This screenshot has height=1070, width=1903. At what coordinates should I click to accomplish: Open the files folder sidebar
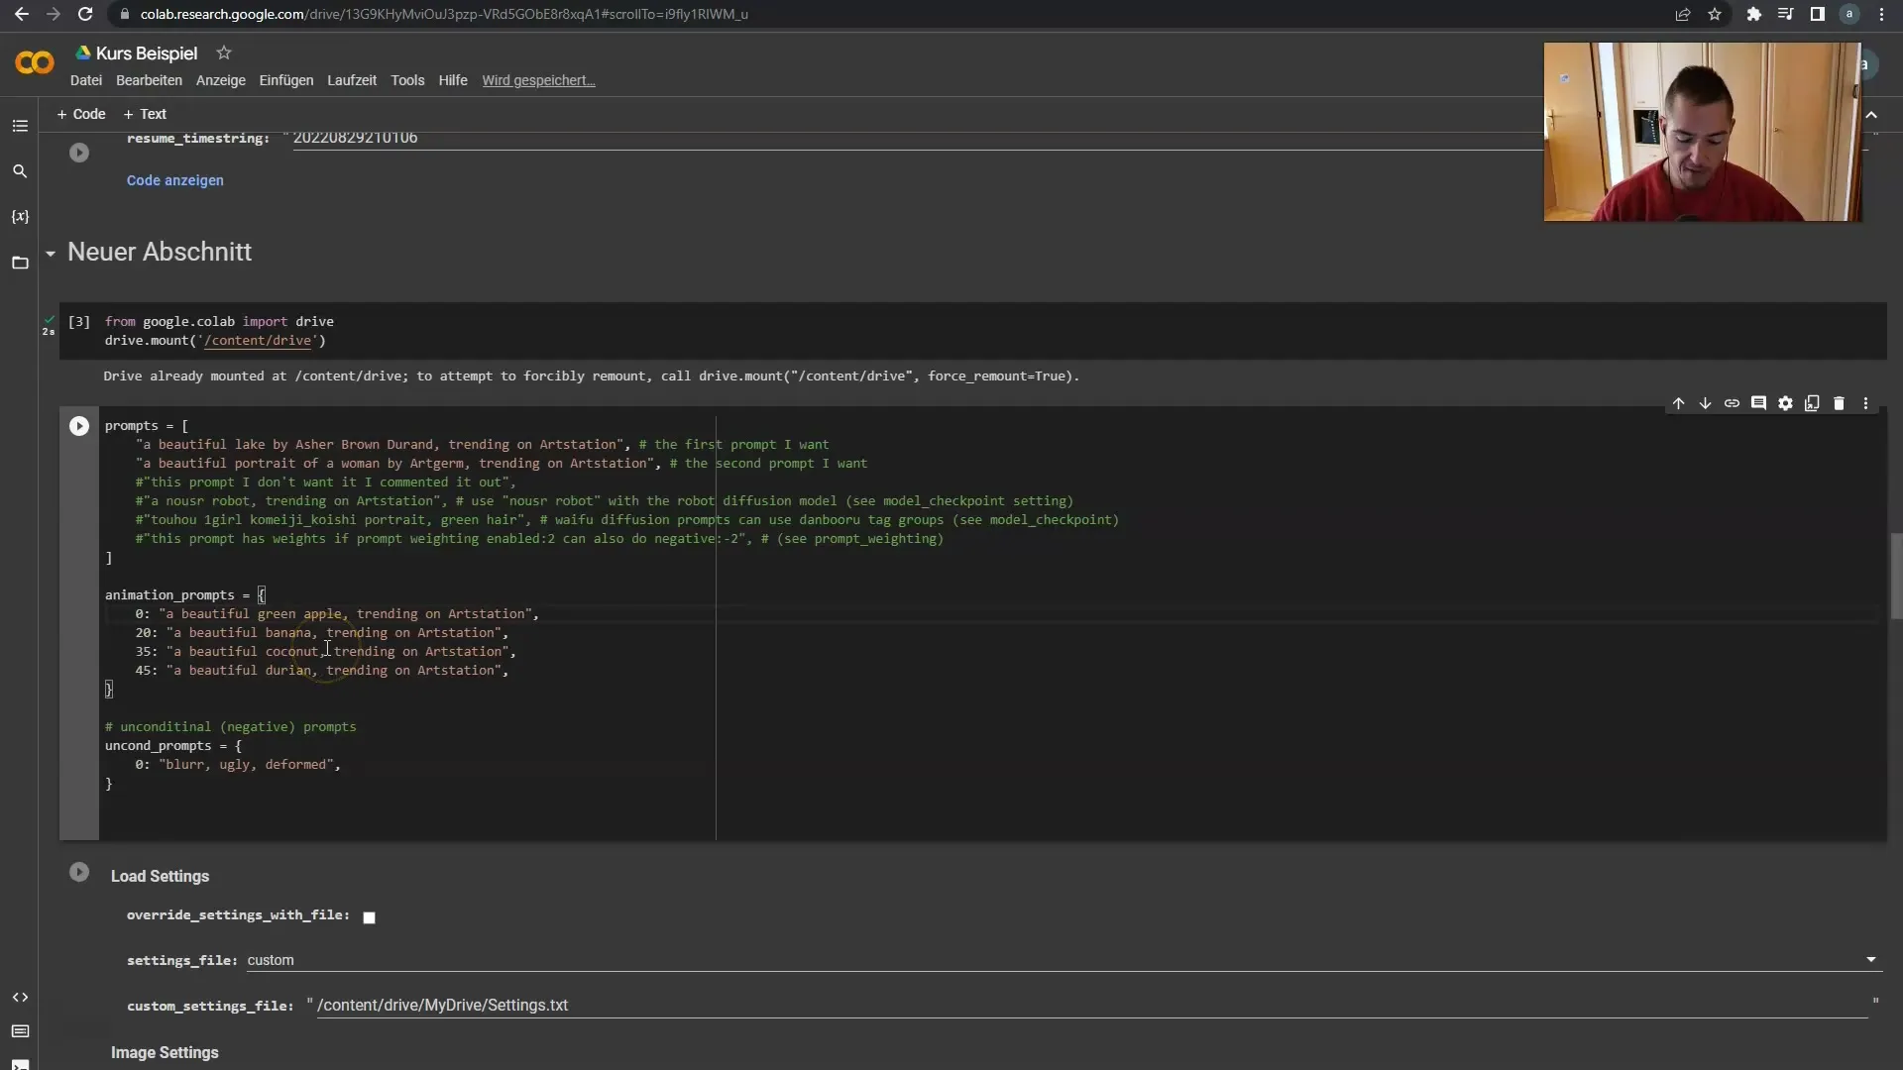point(20,263)
